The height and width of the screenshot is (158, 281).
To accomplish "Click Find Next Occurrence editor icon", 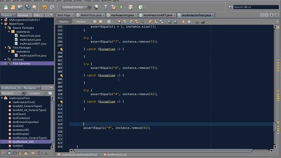I will coord(131,22).
